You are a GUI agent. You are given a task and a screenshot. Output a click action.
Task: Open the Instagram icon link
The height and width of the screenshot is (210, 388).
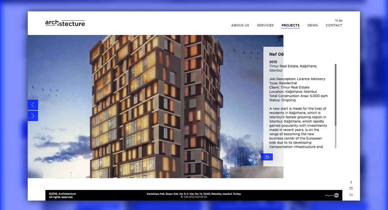click(x=351, y=188)
